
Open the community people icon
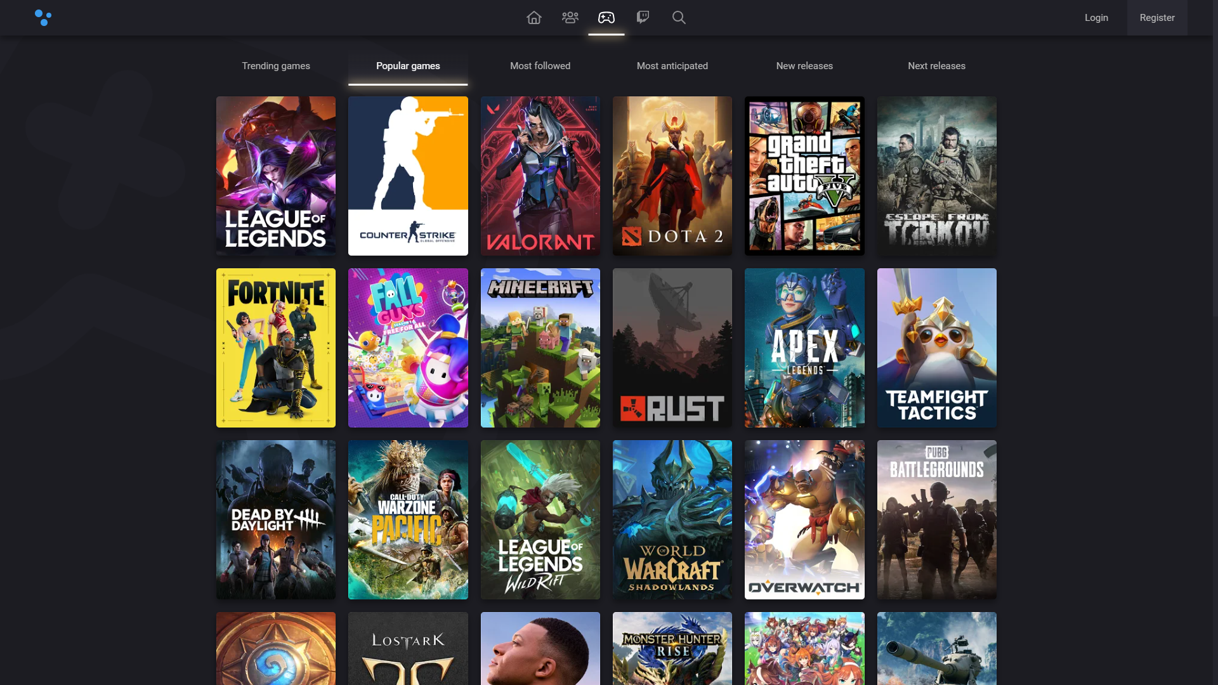[570, 18]
